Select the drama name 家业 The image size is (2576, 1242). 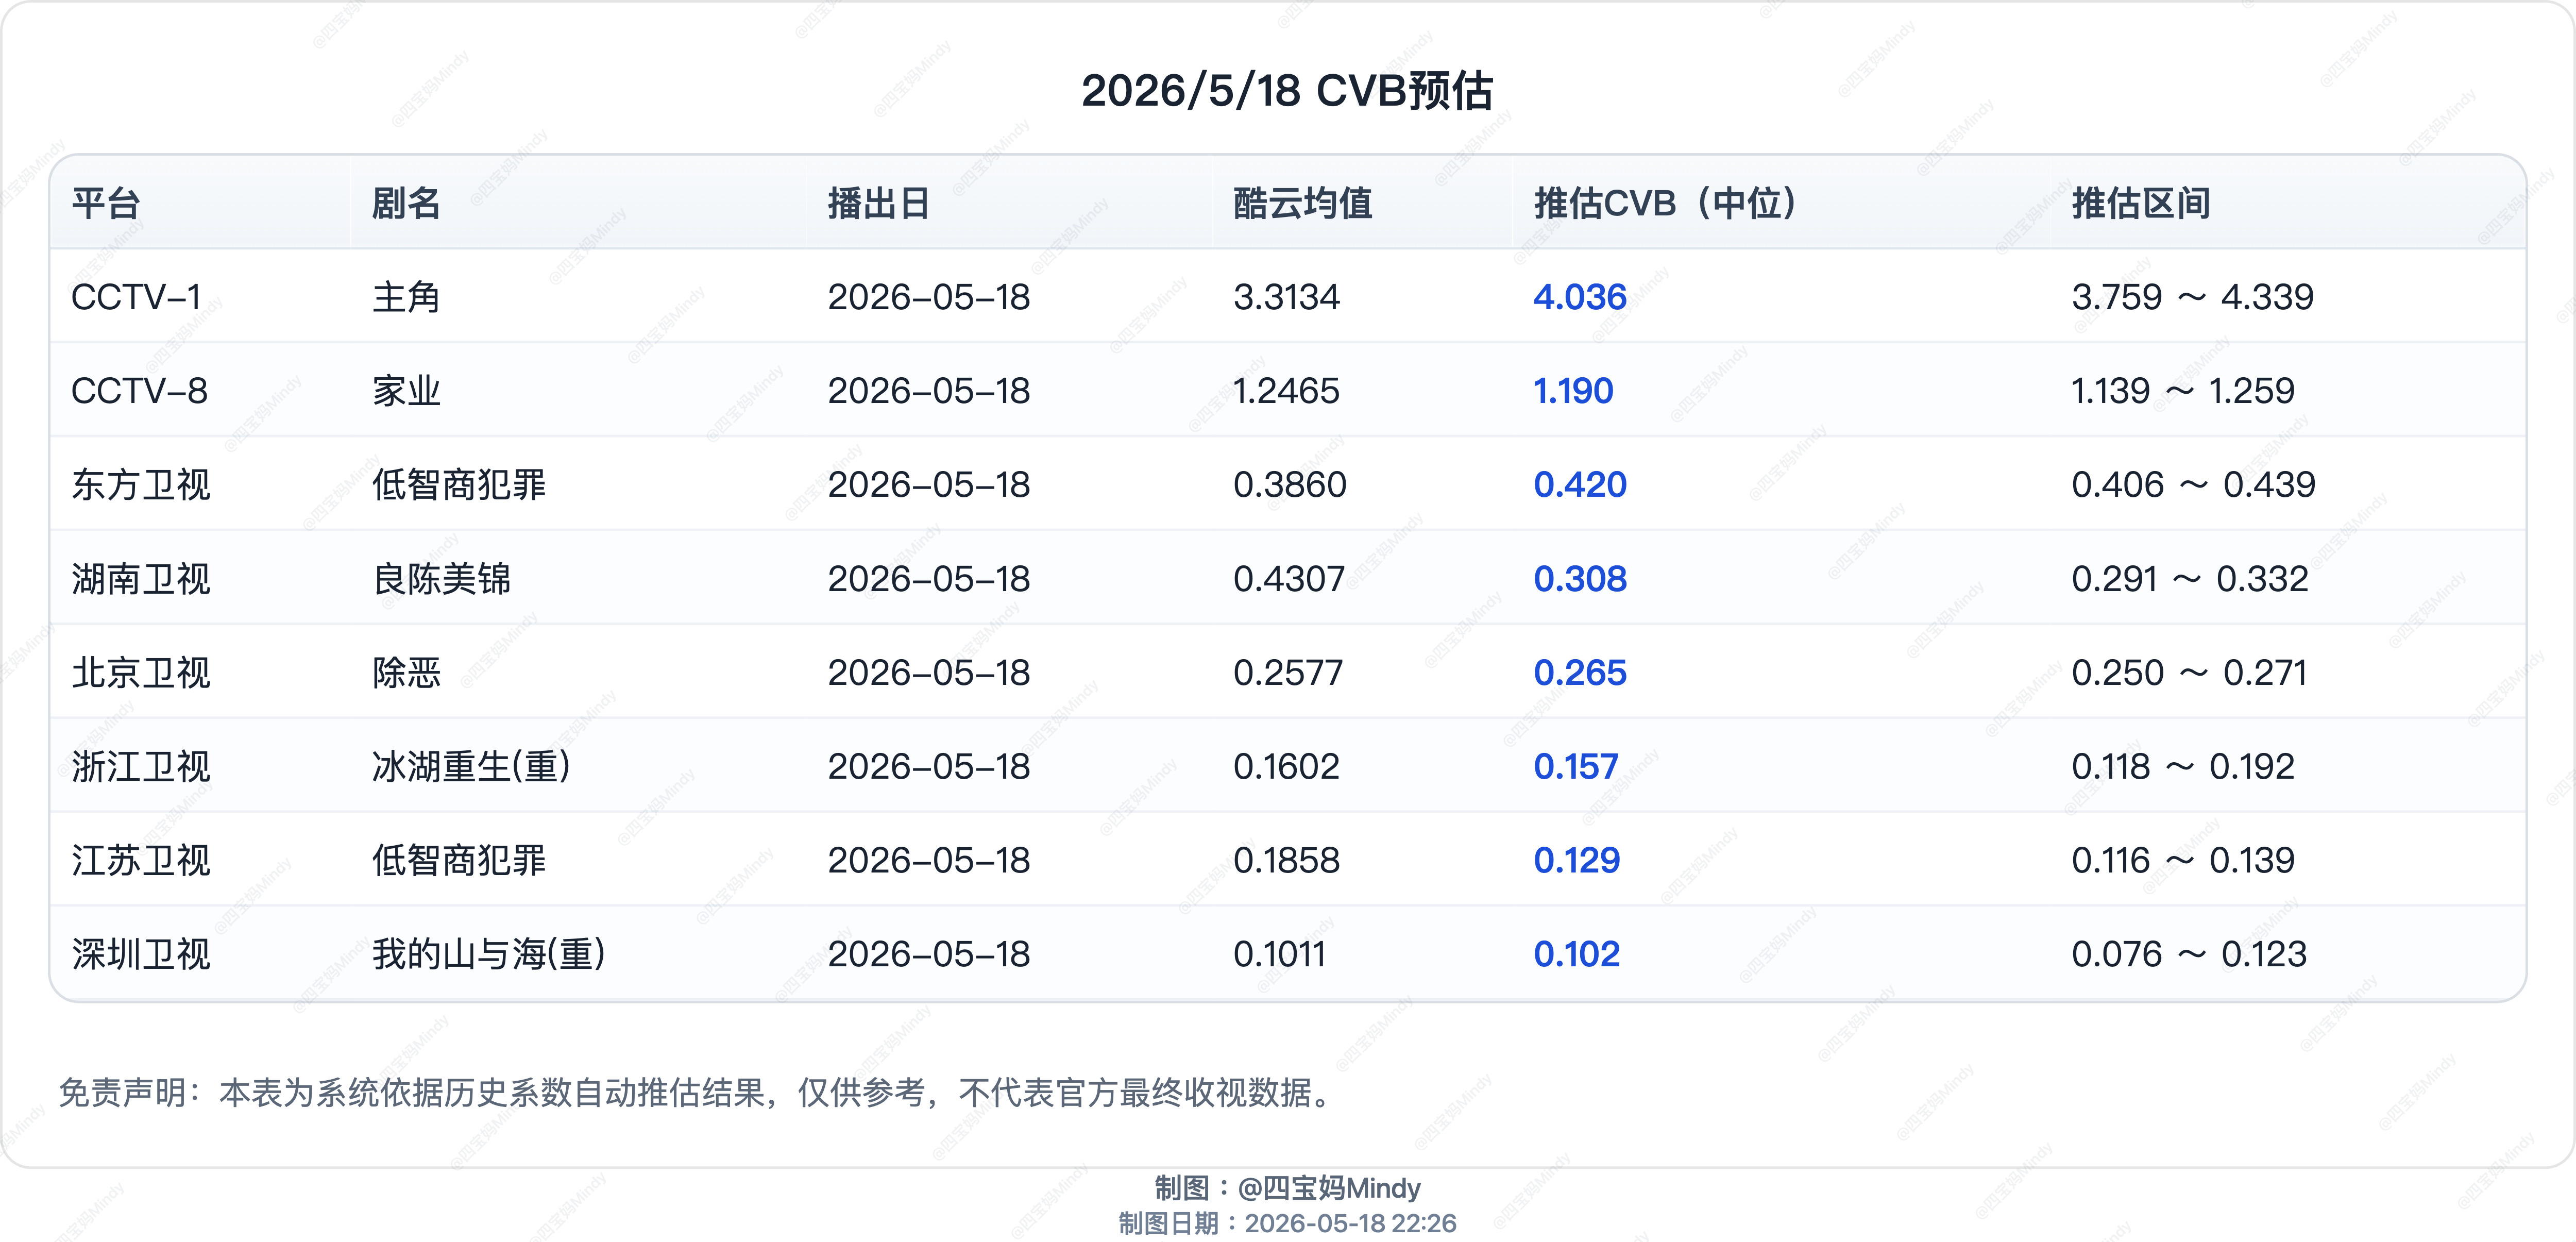point(406,391)
